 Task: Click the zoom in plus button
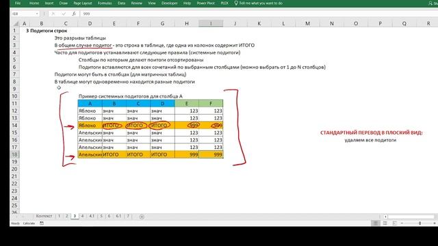point(435,223)
